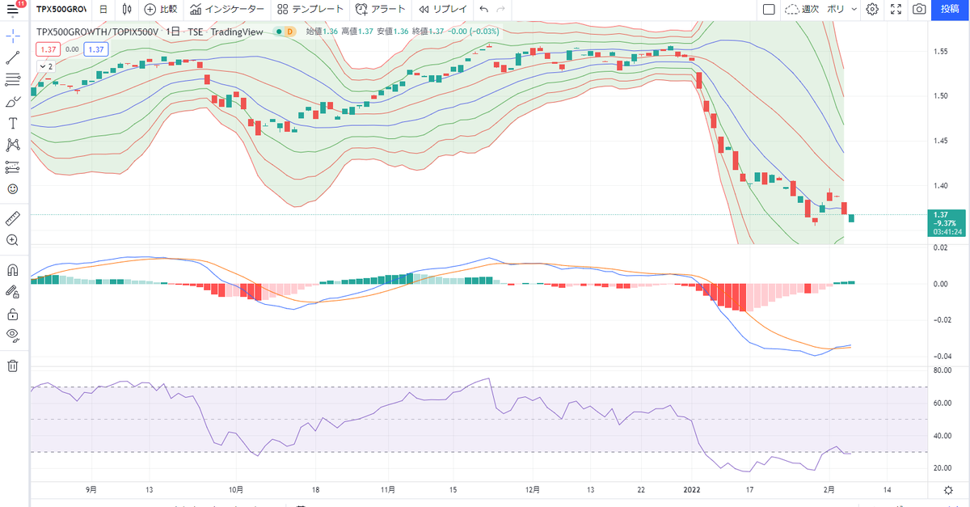Toggle magnet mode
This screenshot has width=970, height=507.
12,270
